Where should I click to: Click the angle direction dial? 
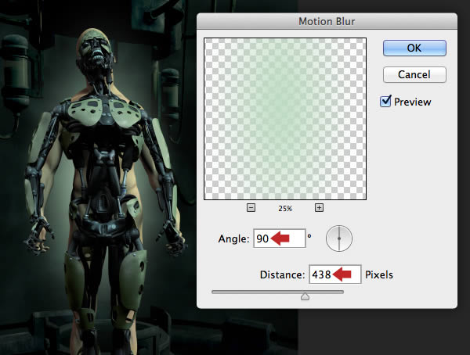tap(339, 238)
